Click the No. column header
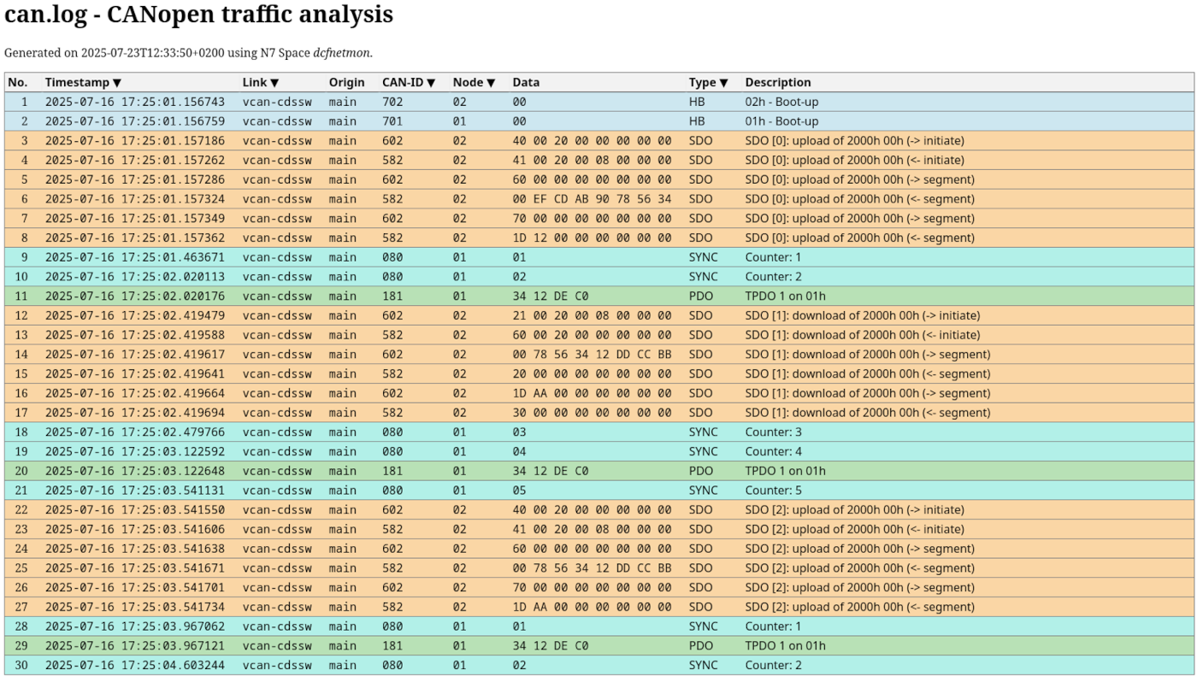Viewport: 1197px width, 676px height. click(x=18, y=83)
